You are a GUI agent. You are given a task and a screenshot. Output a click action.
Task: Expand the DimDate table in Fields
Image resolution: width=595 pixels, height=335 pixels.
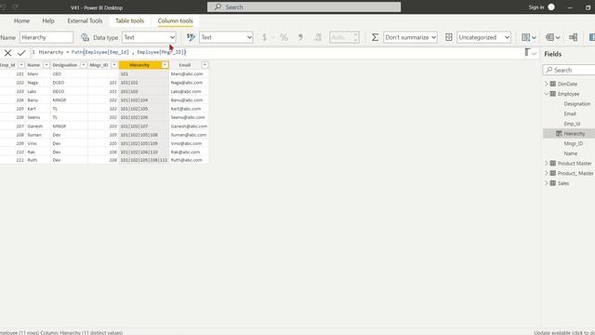click(x=547, y=84)
